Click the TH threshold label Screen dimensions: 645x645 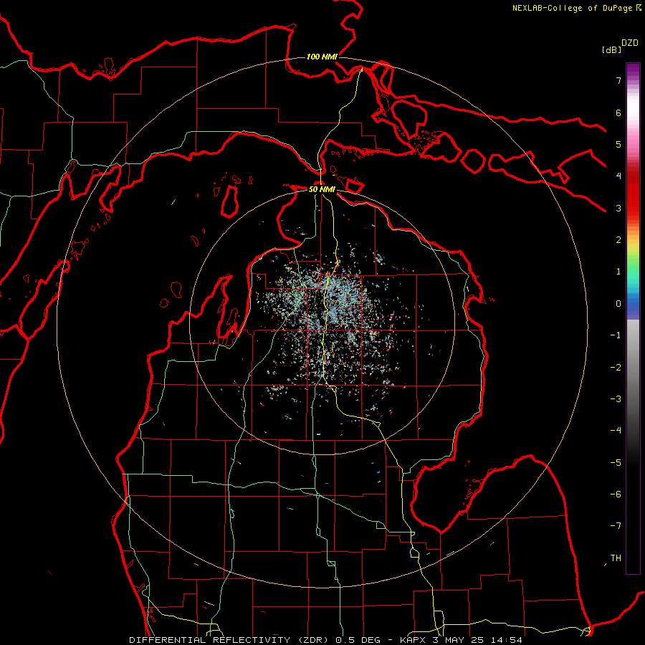(616, 558)
